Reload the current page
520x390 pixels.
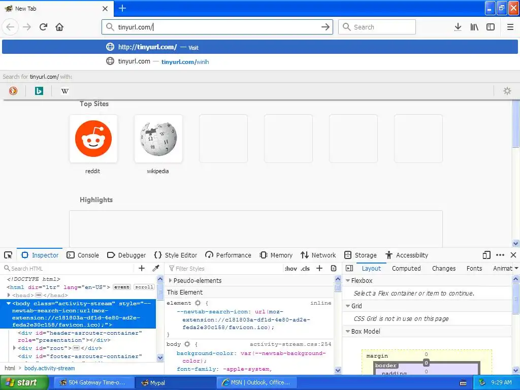(x=43, y=27)
